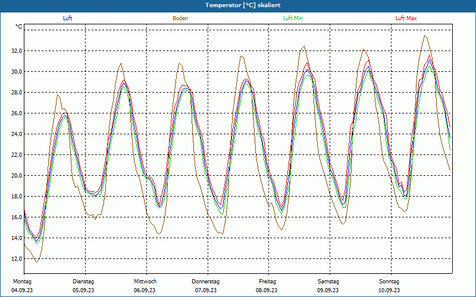Viewport: 476px width, 297px height.
Task: Click the 22,0 y-axis value
Action: coord(17,155)
